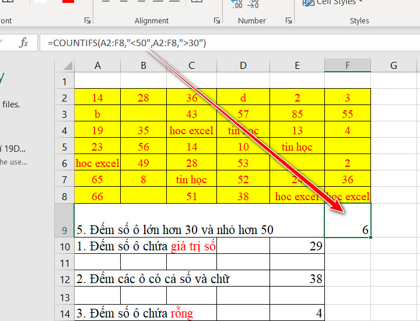This screenshot has width=420, height=321.
Task: Select column F header
Action: point(348,65)
